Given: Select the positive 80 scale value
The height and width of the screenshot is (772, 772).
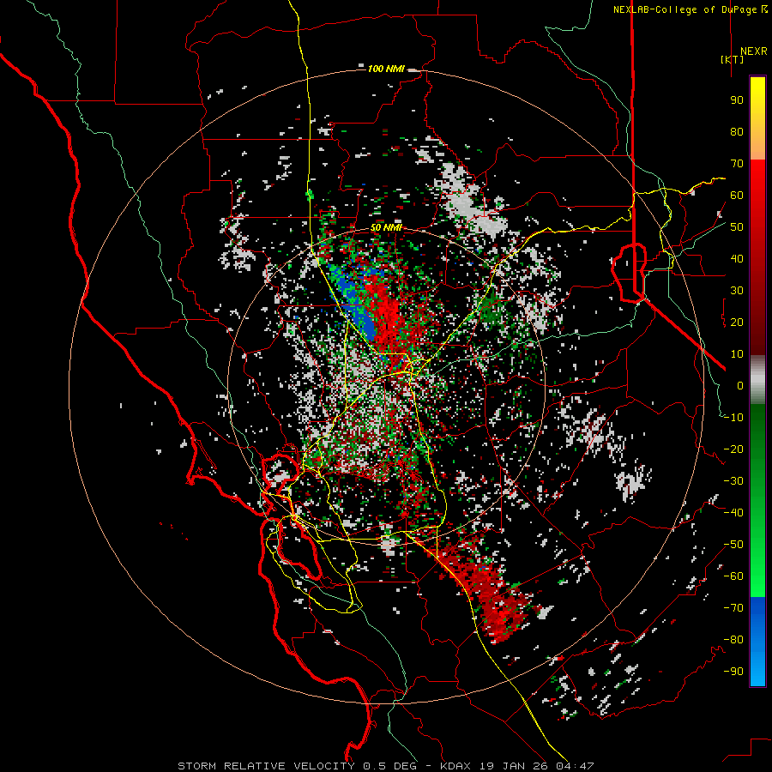Looking at the screenshot, I should [737, 132].
